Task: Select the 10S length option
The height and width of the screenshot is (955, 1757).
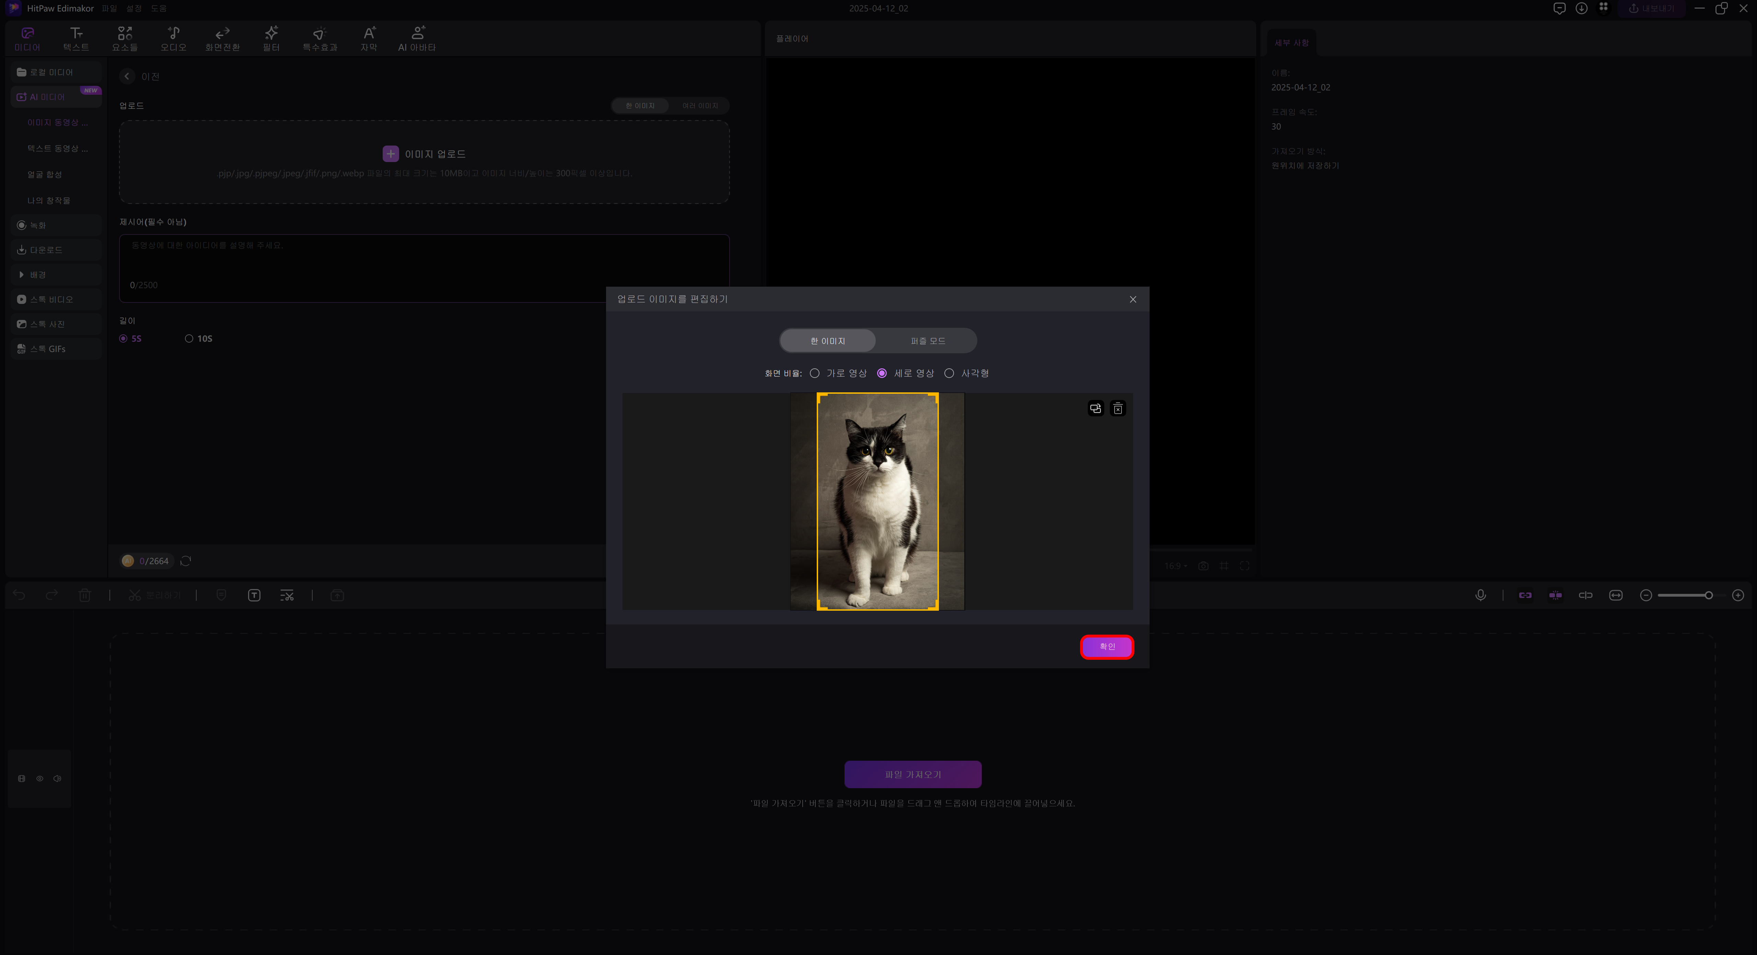Action: click(x=198, y=338)
